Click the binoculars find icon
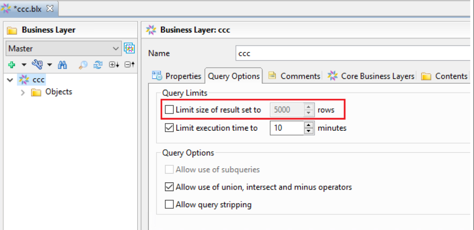 (62, 65)
